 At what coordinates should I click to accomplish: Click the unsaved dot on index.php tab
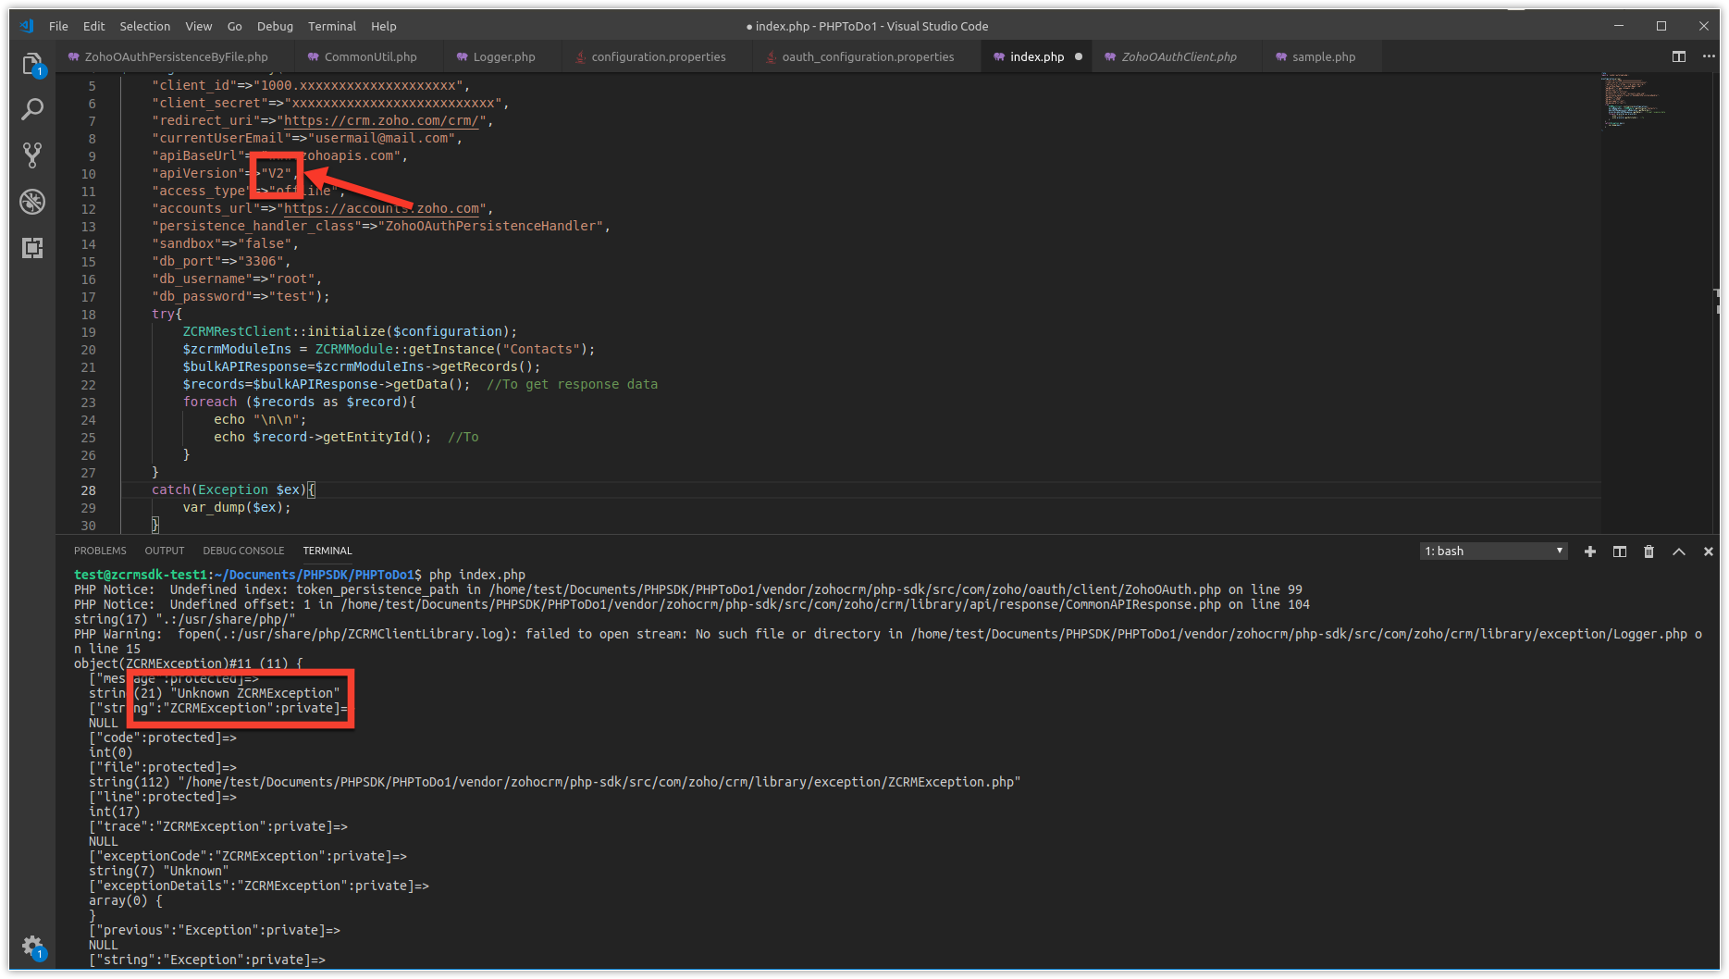point(1079,56)
